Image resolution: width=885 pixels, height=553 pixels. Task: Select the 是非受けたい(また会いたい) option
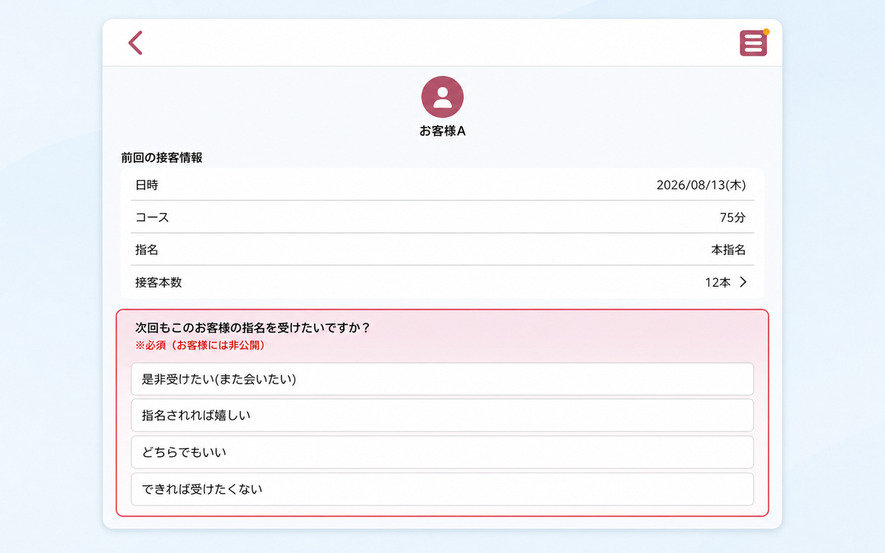click(x=442, y=379)
